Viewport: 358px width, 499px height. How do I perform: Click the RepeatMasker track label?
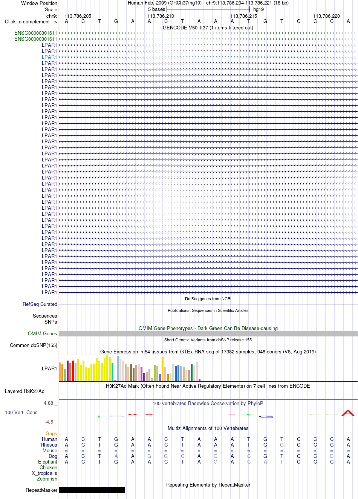point(41,490)
